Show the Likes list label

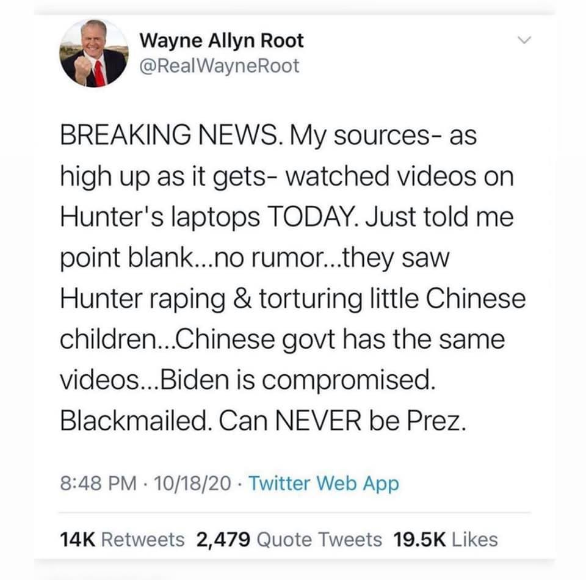(475, 540)
